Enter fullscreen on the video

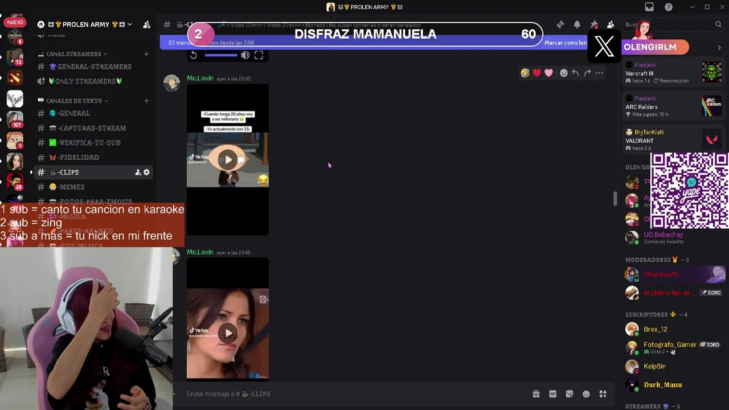[x=259, y=55]
